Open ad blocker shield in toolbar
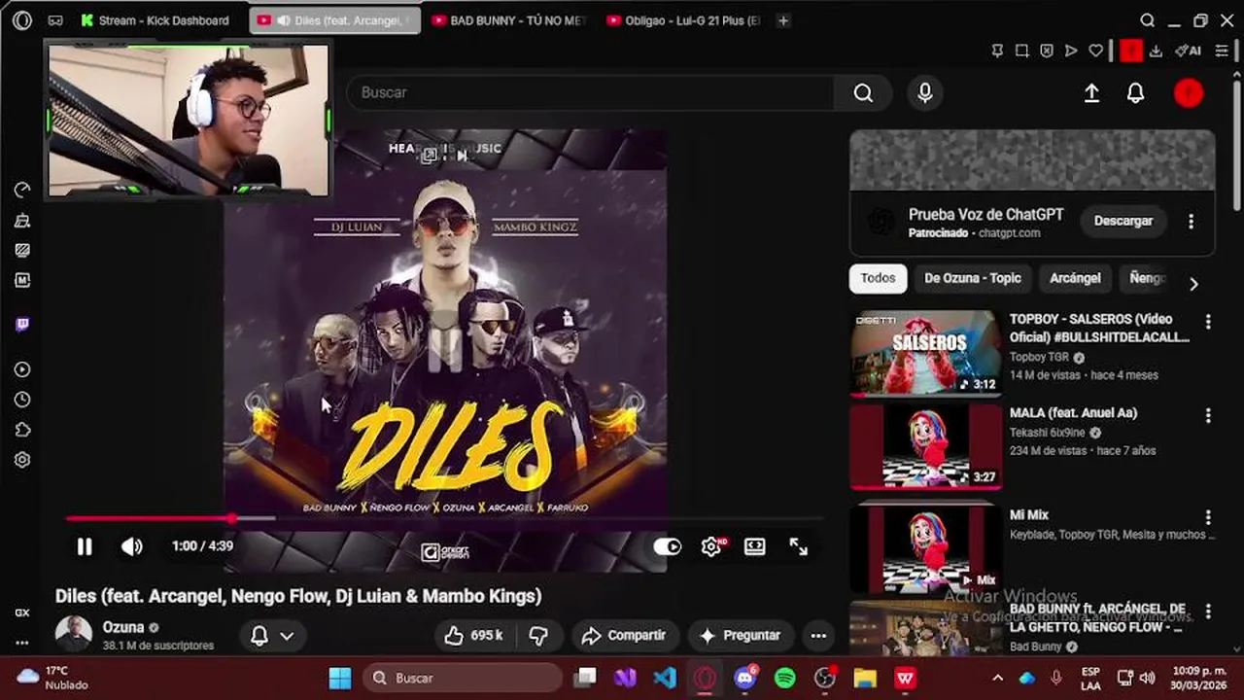This screenshot has width=1244, height=700. pos(1047,51)
